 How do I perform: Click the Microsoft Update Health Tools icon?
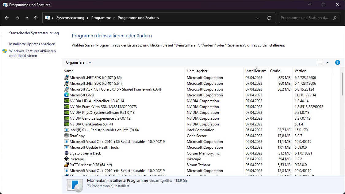pyautogui.click(x=67, y=147)
